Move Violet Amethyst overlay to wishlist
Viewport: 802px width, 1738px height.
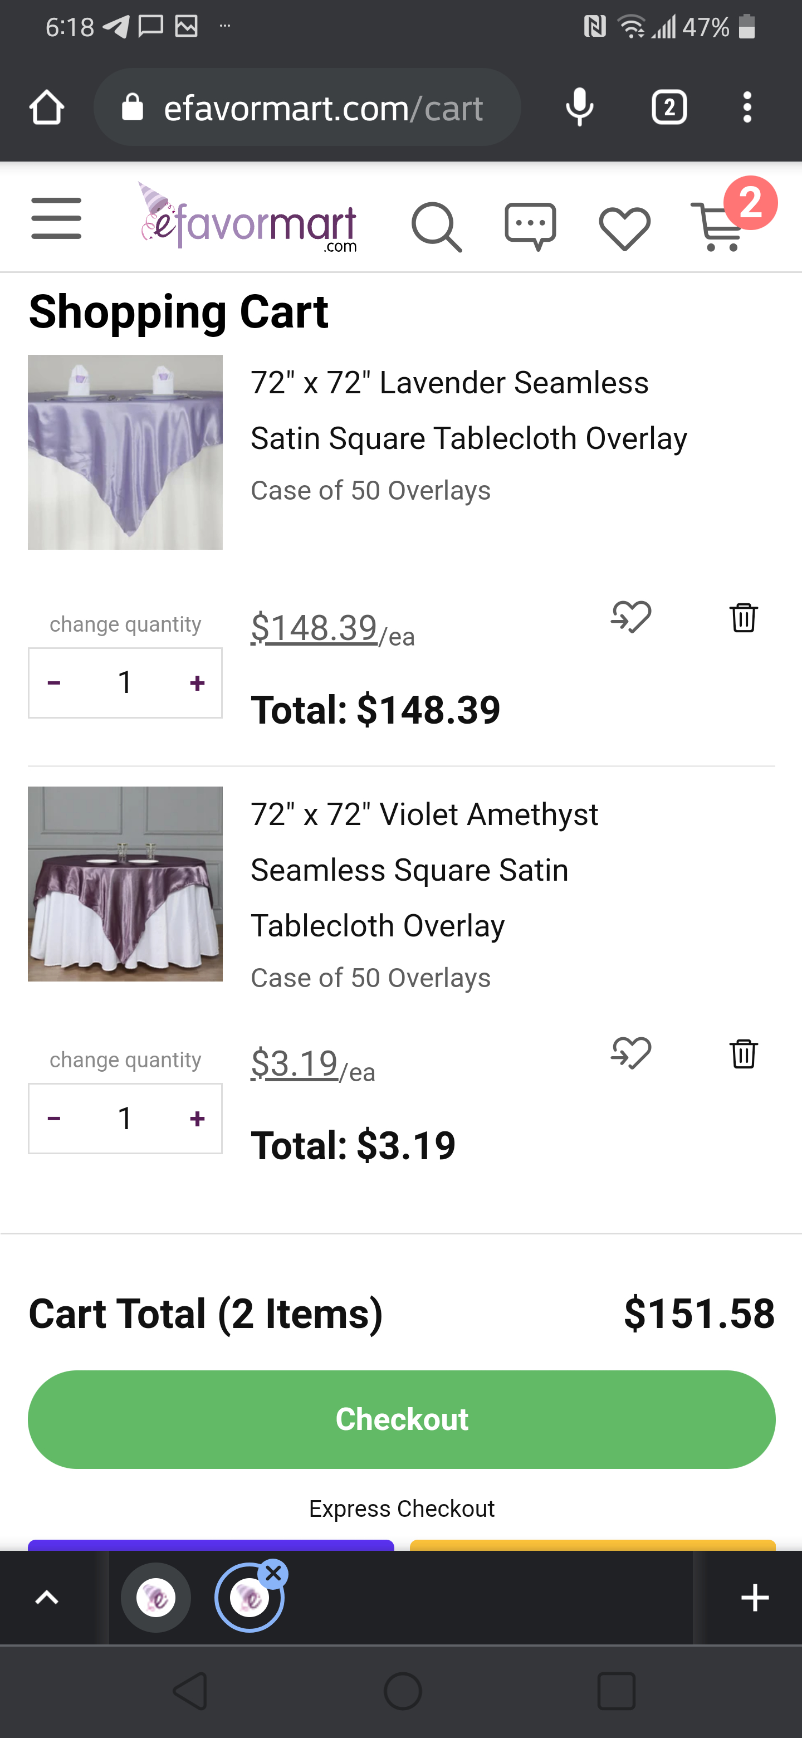tap(630, 1052)
